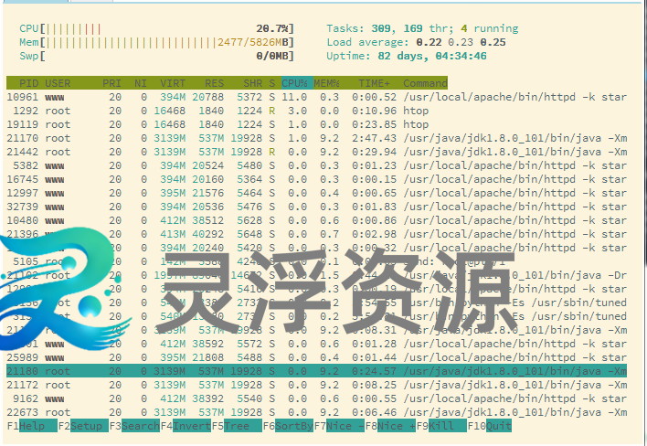647x446 pixels.
Task: Click the Tasks count line
Action: coord(422,28)
